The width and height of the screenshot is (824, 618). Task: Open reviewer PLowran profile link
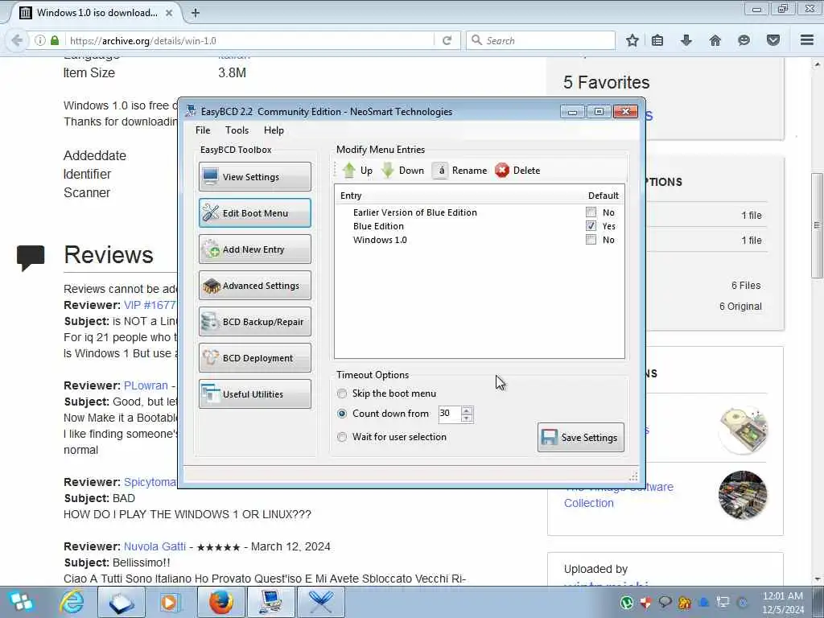point(146,385)
